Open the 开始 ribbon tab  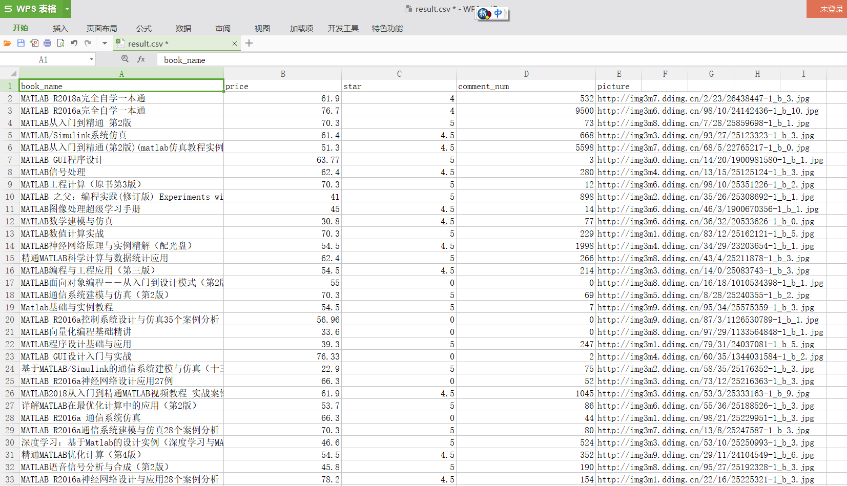pos(20,28)
